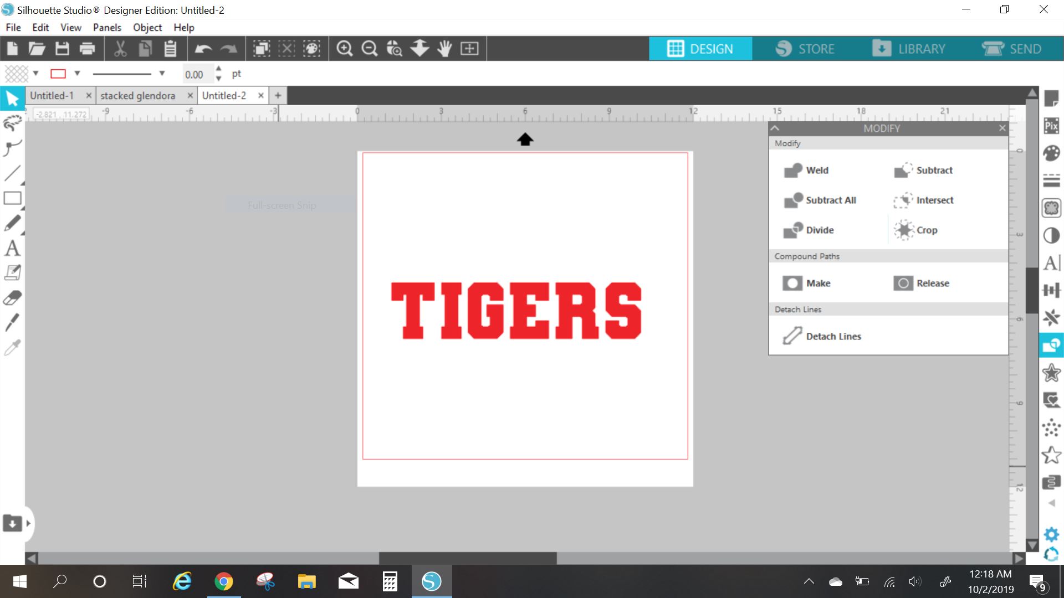Image resolution: width=1064 pixels, height=598 pixels.
Task: Go to the STORE tab
Action: click(805, 49)
